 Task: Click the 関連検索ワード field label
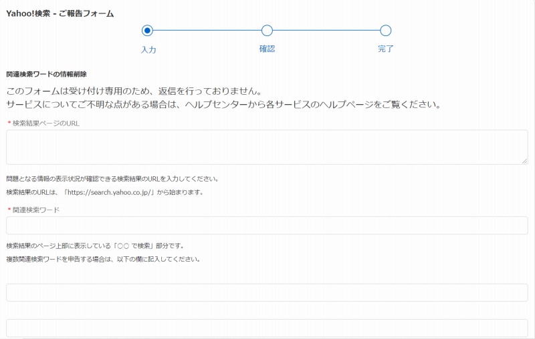36,210
